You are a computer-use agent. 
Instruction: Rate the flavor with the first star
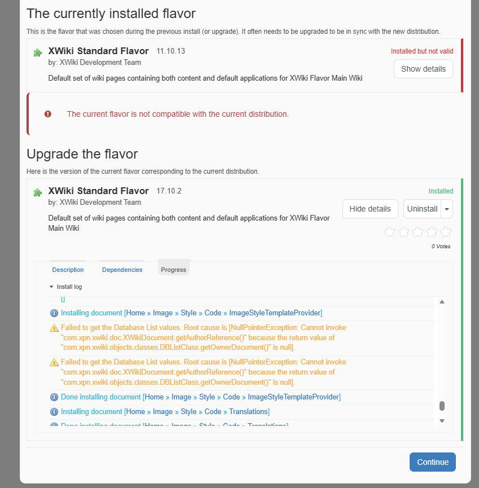click(x=389, y=232)
